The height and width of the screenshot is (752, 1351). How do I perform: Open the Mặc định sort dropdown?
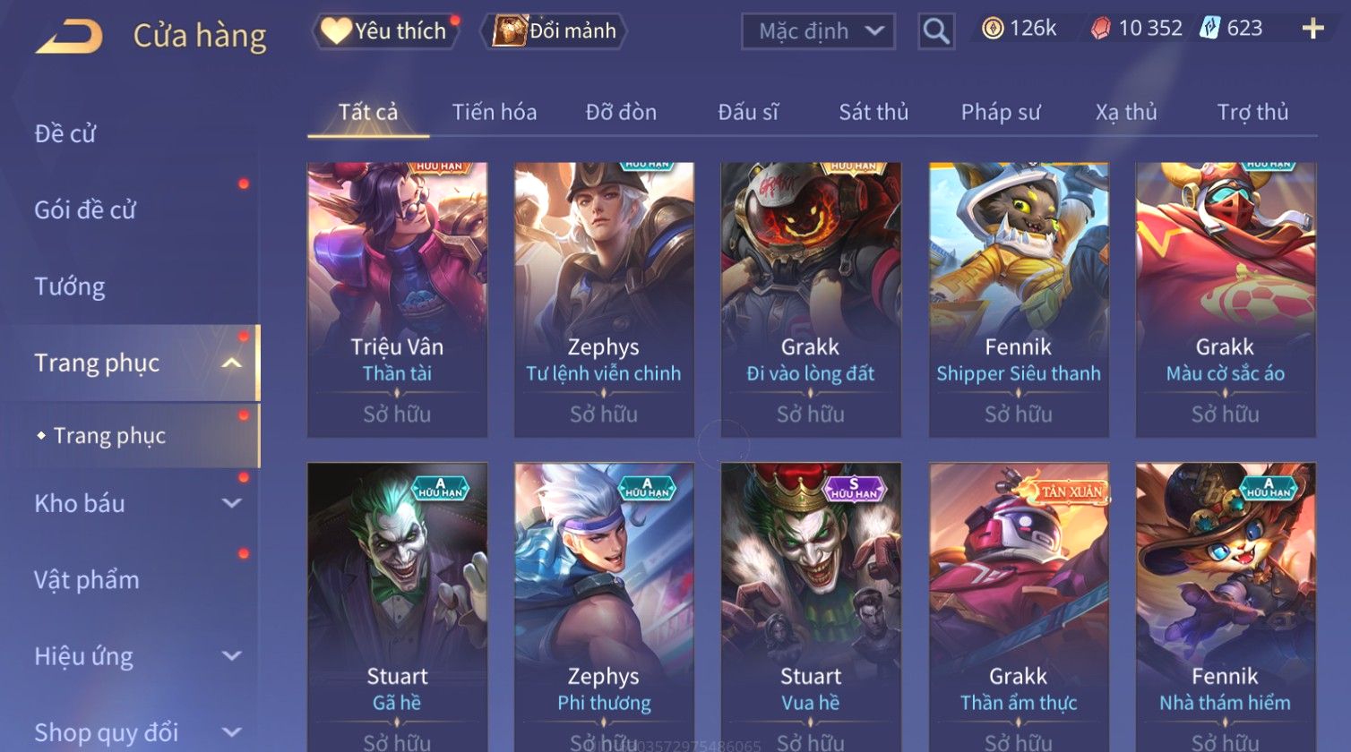(x=818, y=31)
